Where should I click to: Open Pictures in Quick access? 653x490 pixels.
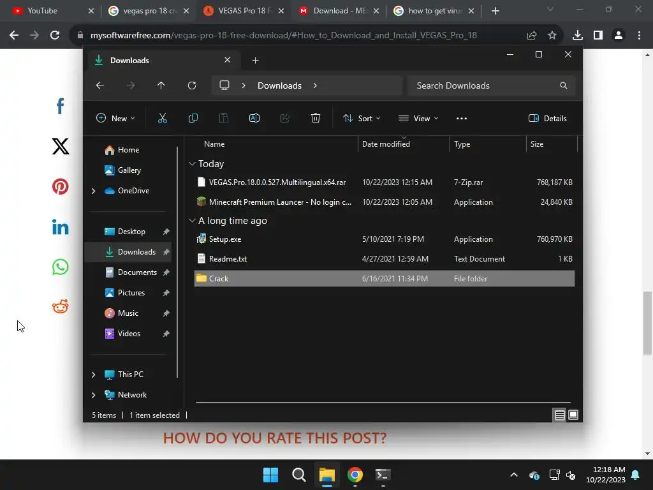click(131, 292)
